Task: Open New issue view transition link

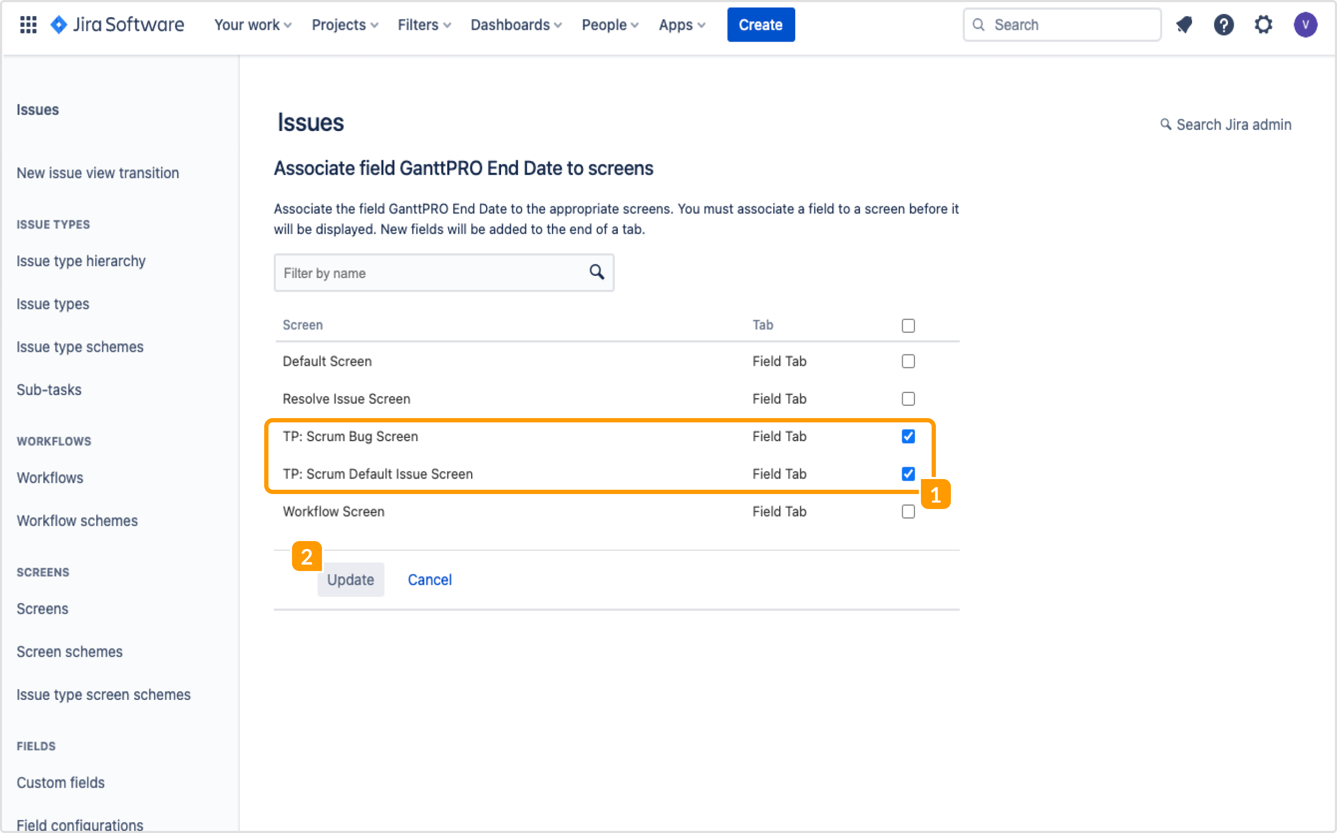Action: [97, 173]
